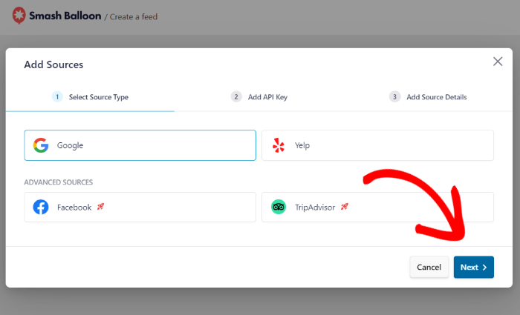Click the rocket icon next to TripAdvisor

tap(345, 207)
